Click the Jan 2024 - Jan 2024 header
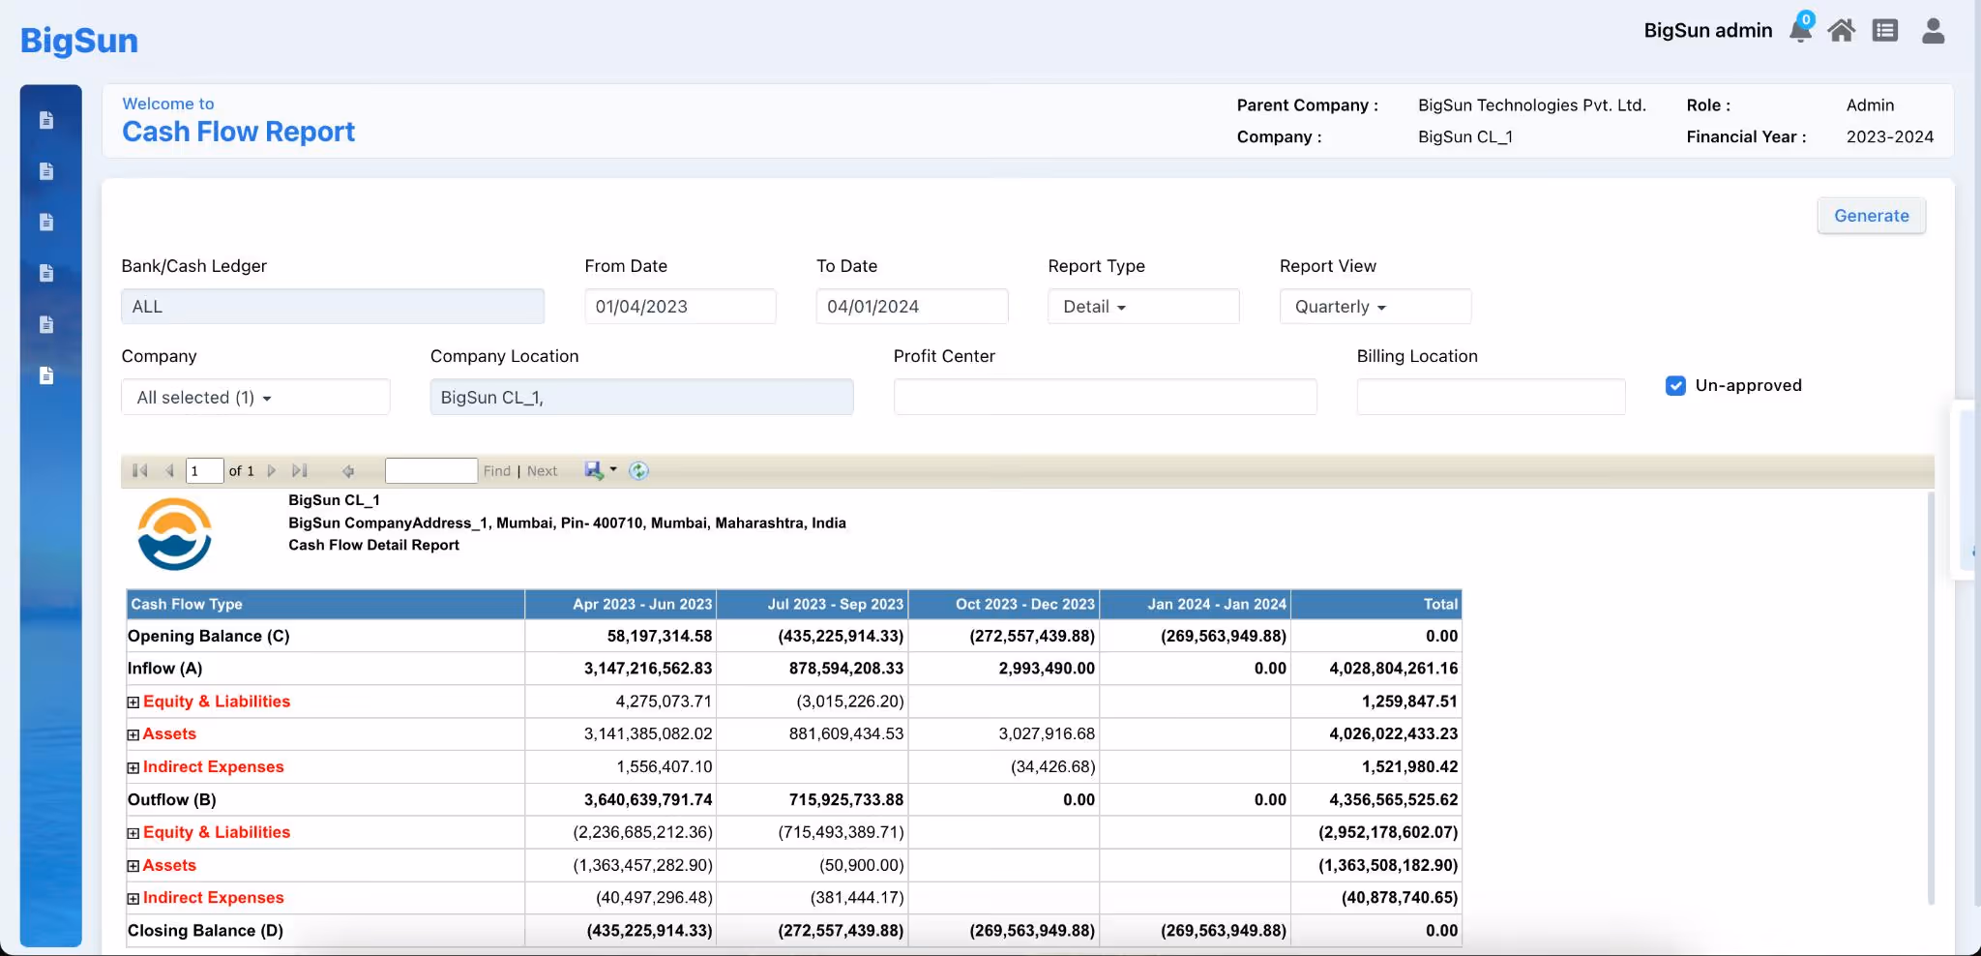1981x956 pixels. coord(1195,604)
